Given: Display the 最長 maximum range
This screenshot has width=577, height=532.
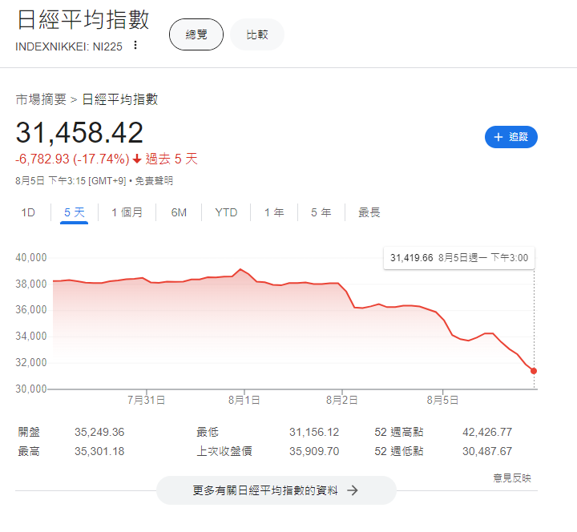Looking at the screenshot, I should pyautogui.click(x=369, y=212).
